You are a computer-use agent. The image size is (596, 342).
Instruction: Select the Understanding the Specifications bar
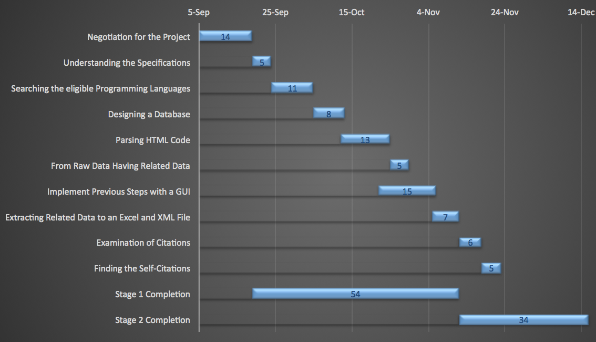click(x=262, y=62)
